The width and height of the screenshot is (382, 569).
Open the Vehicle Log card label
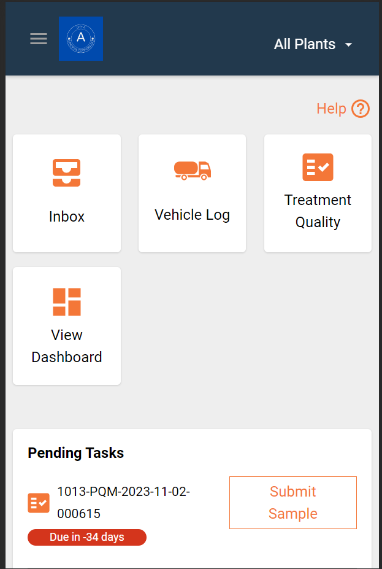[192, 215]
